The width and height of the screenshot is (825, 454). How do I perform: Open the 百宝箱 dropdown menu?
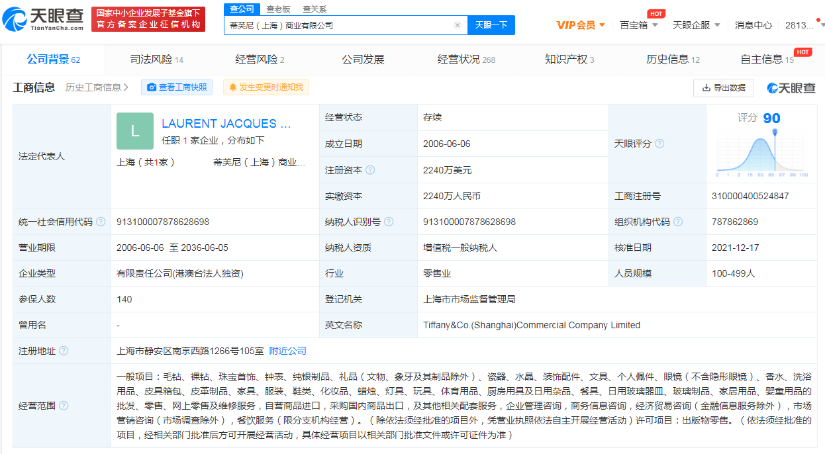[x=639, y=25]
